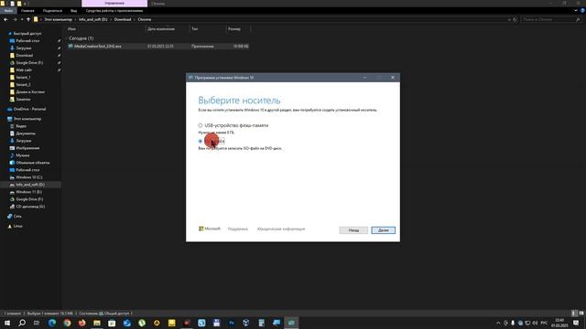Open Изображения folder under This PC
Image resolution: width=586 pixels, height=329 pixels.
point(27,148)
